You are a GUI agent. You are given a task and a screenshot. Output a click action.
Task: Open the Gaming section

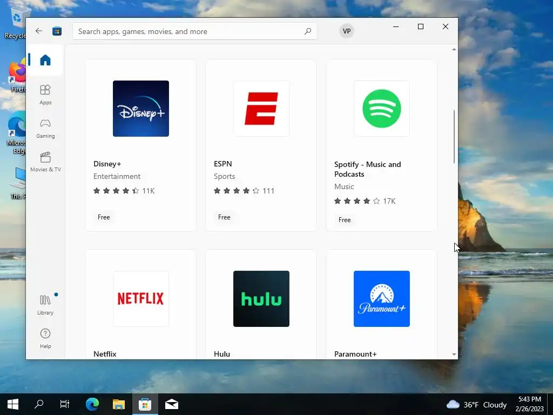pos(45,129)
